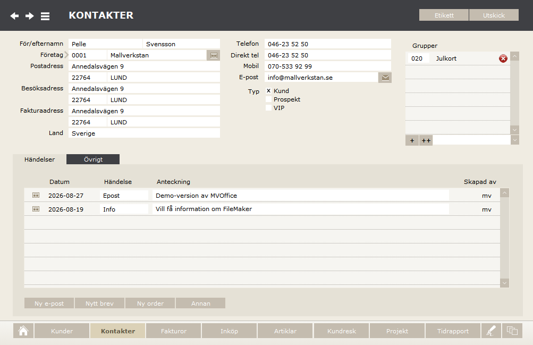Check the VIP type checkbox

(x=268, y=108)
